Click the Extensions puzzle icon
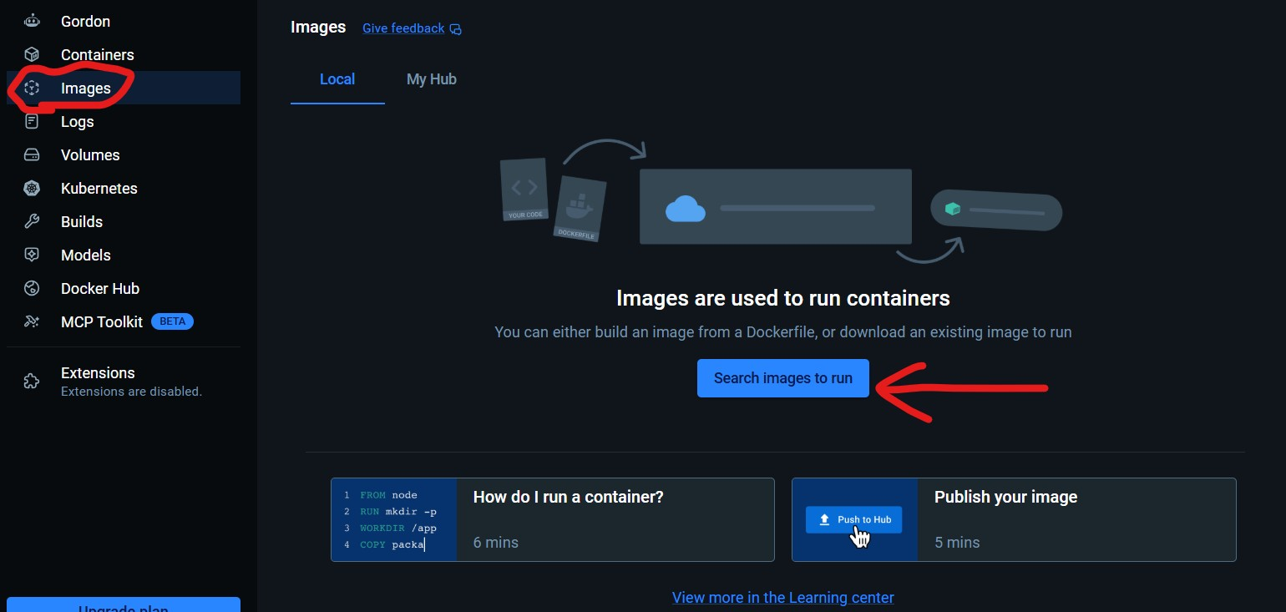The width and height of the screenshot is (1286, 612). coord(32,381)
